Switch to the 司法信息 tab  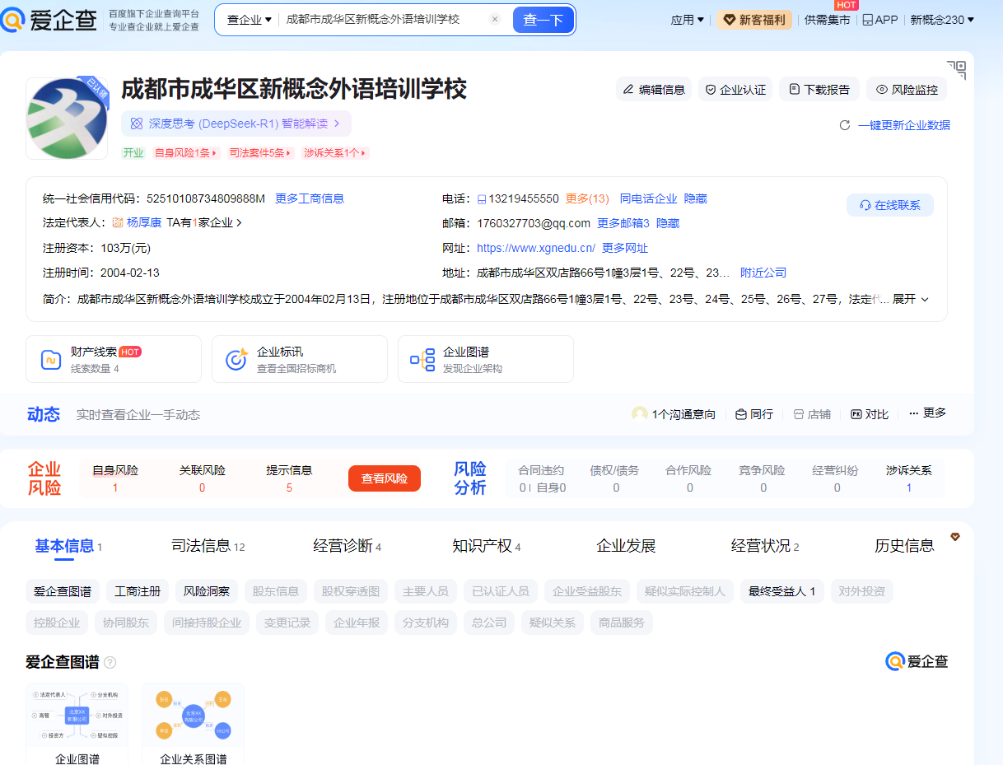[208, 546]
